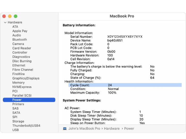Click the green zoom window button

tap(16, 16)
